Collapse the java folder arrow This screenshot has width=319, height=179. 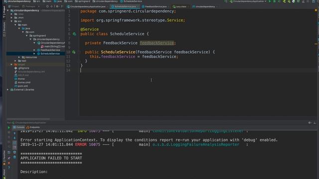point(19,28)
